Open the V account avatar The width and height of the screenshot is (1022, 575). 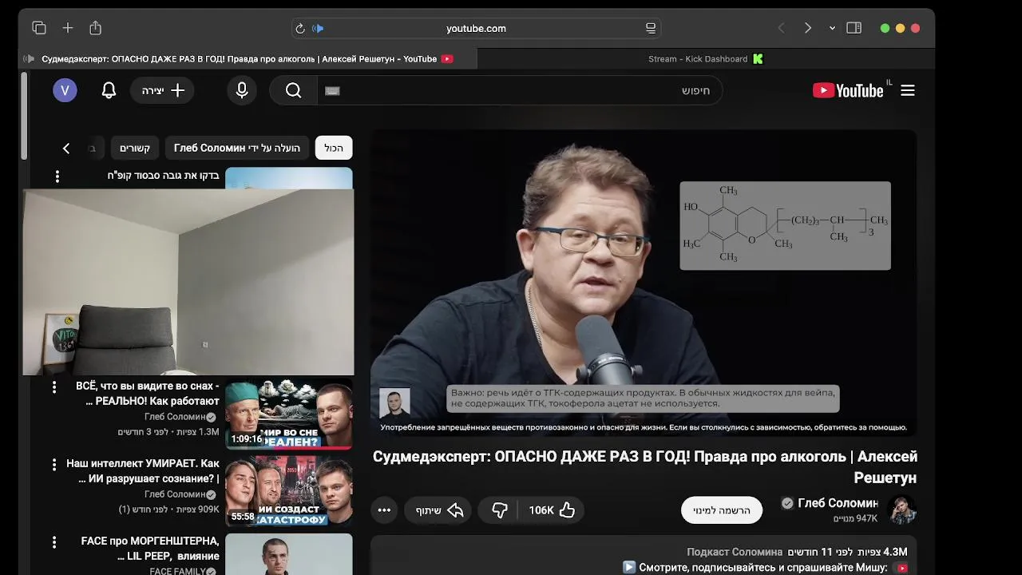[x=65, y=90]
